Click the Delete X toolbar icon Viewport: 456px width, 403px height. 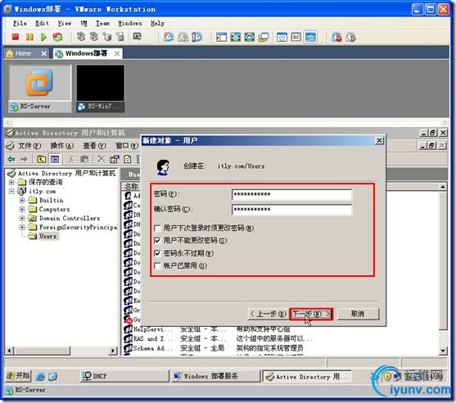click(x=101, y=159)
